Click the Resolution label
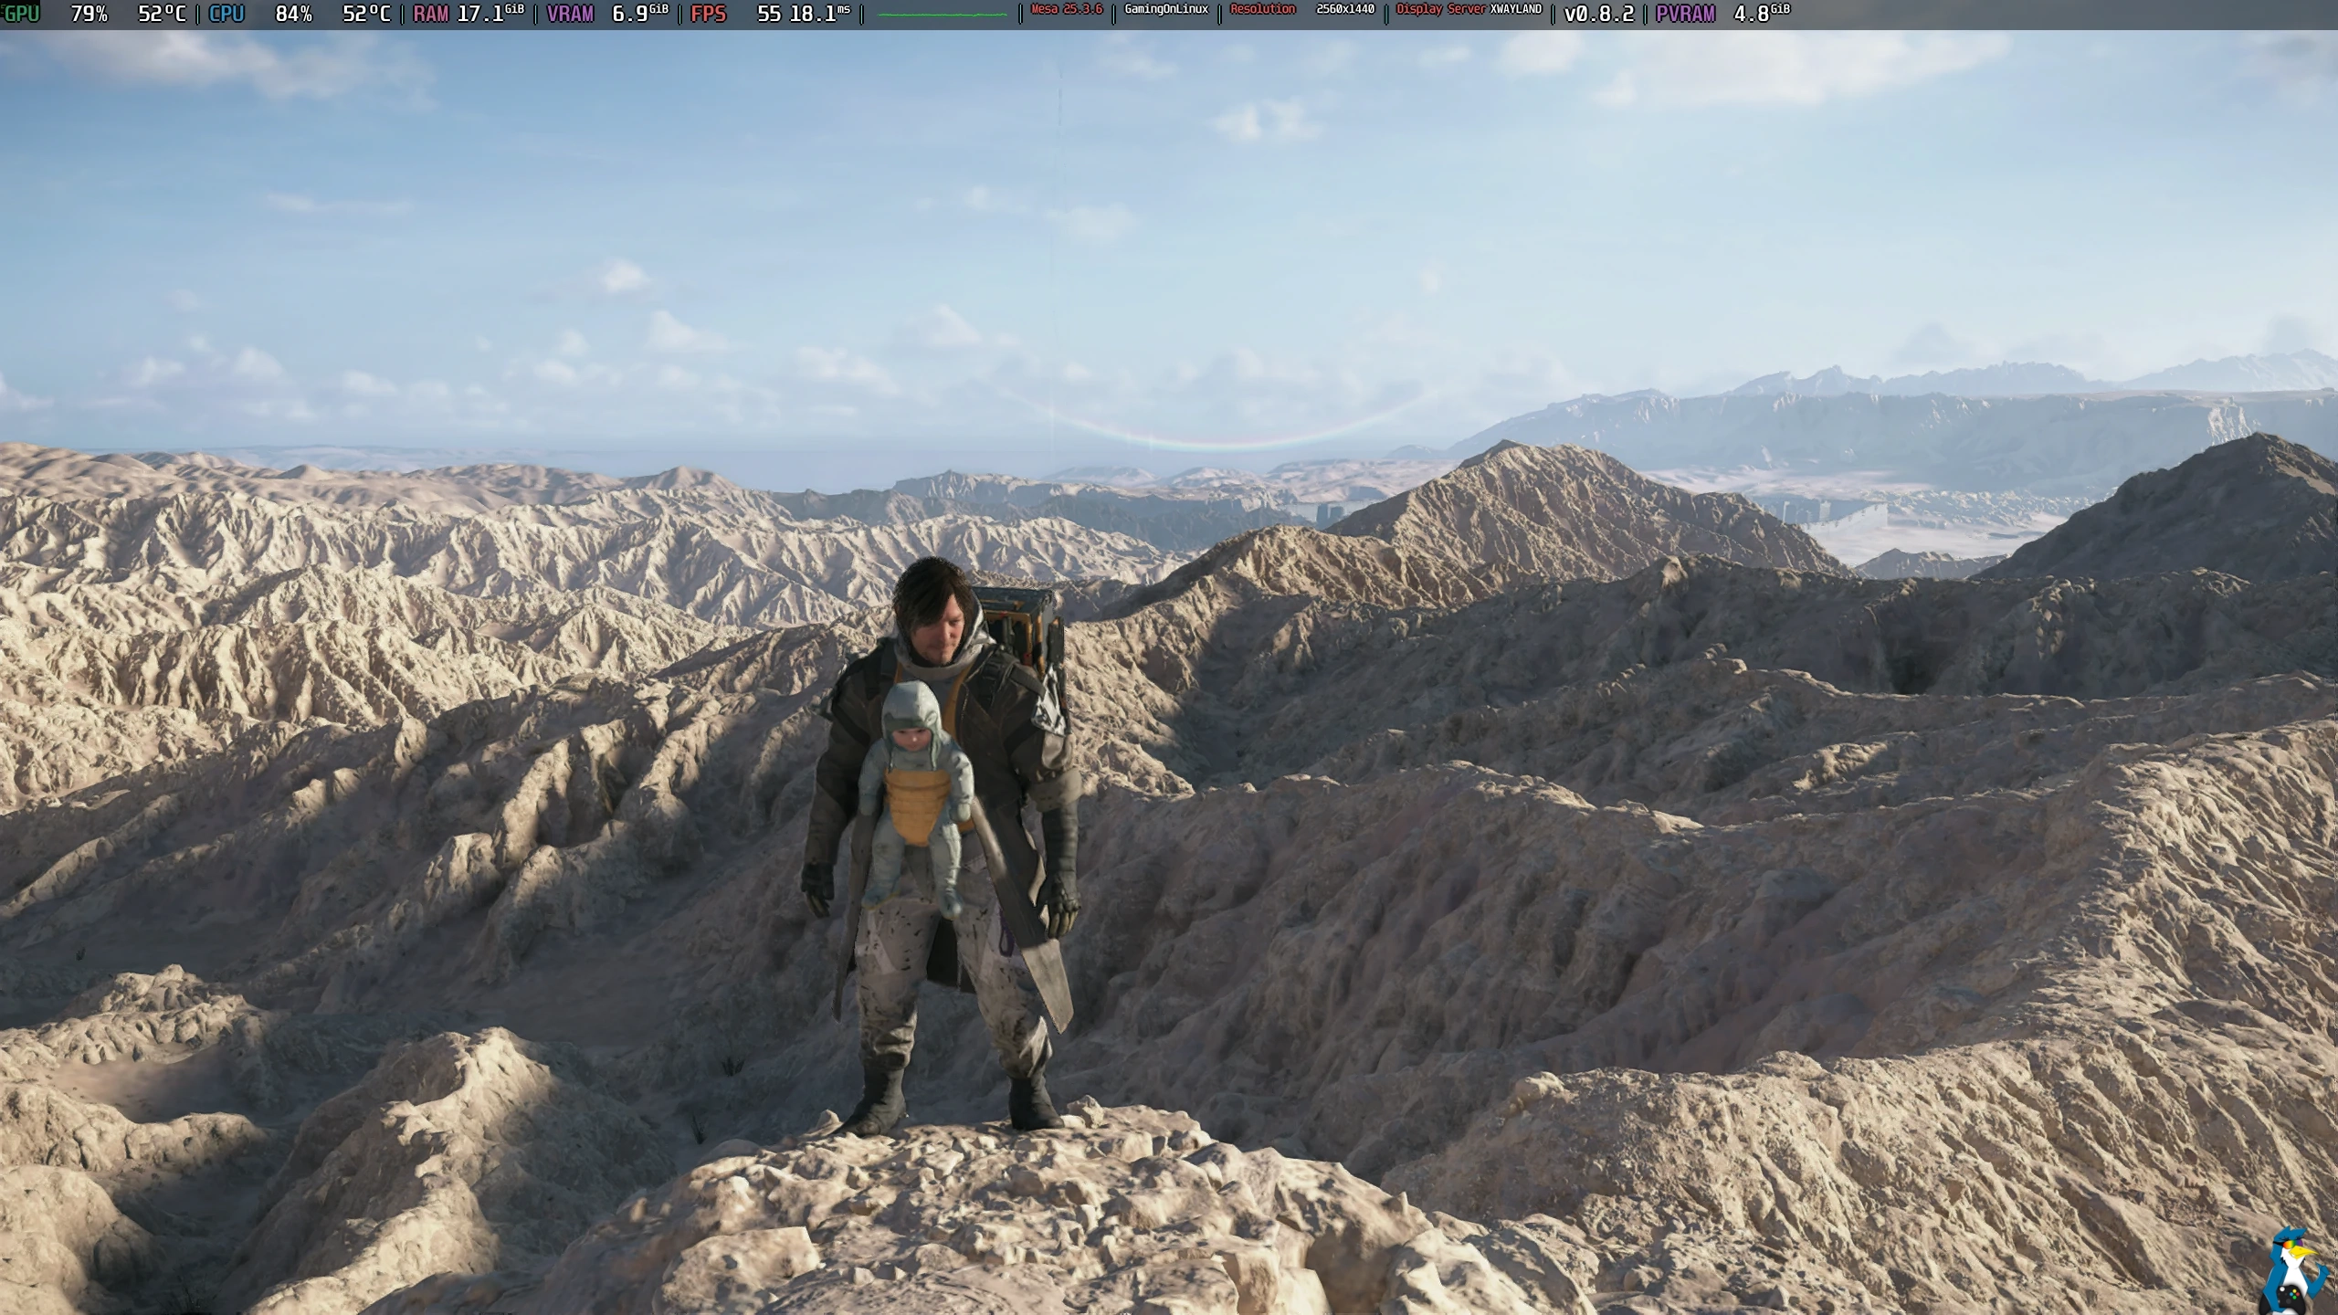 [x=1262, y=9]
